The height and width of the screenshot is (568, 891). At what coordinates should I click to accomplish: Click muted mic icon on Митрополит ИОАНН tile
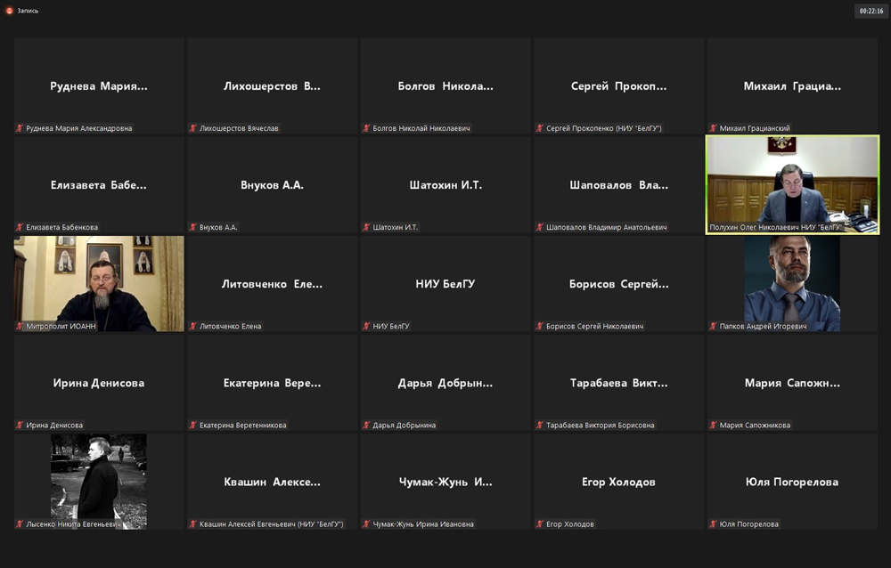pos(20,326)
